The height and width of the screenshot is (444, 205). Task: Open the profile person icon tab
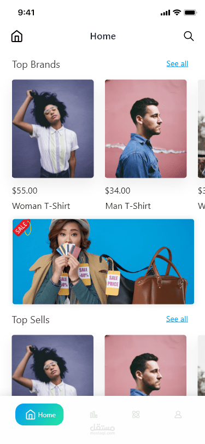[178, 415]
